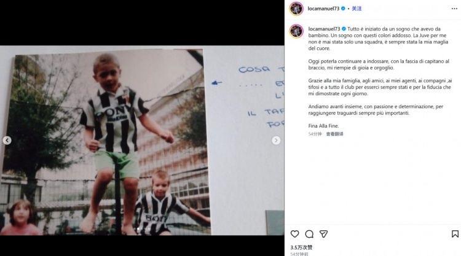Screen dimensions: 461x256
Task: Save the post with the bookmark icon
Action: [x=455, y=234]
